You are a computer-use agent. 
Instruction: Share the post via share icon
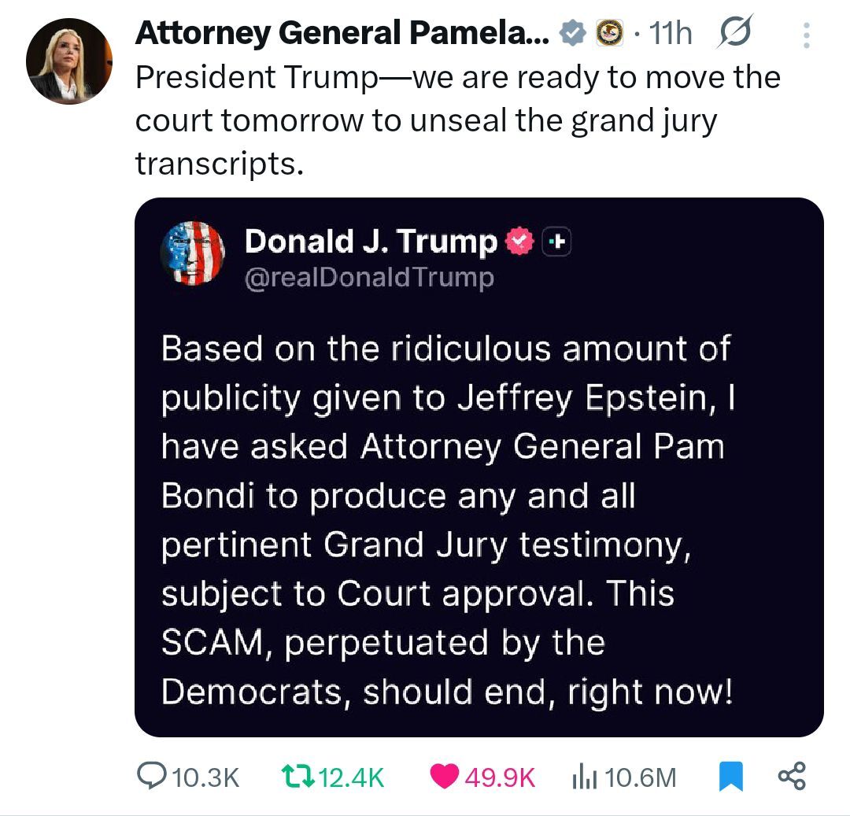pos(792,776)
